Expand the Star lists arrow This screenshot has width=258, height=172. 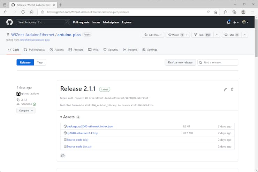(245, 35)
